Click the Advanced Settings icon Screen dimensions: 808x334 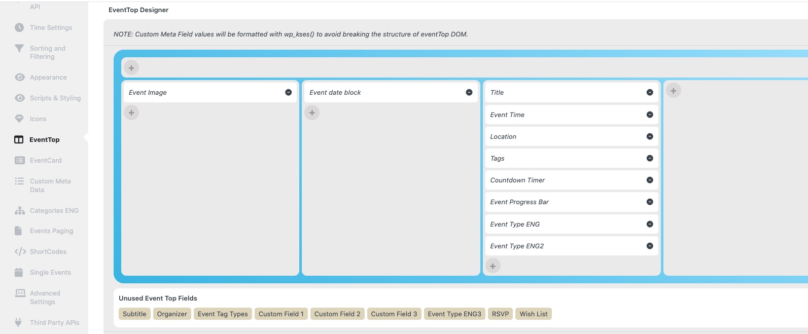pyautogui.click(x=20, y=293)
